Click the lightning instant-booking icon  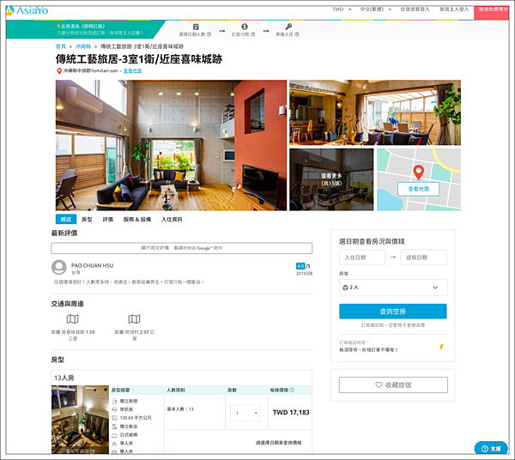441,347
